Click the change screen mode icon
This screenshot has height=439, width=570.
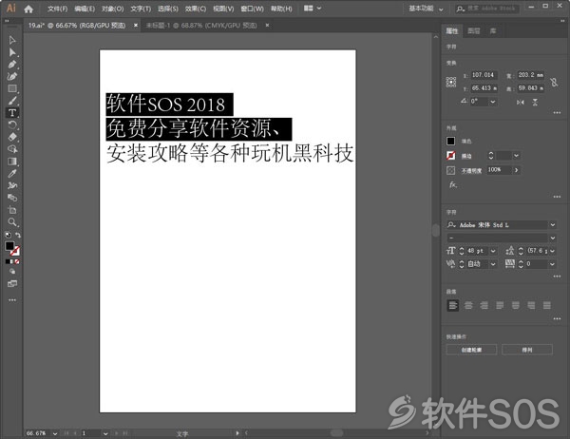12,284
